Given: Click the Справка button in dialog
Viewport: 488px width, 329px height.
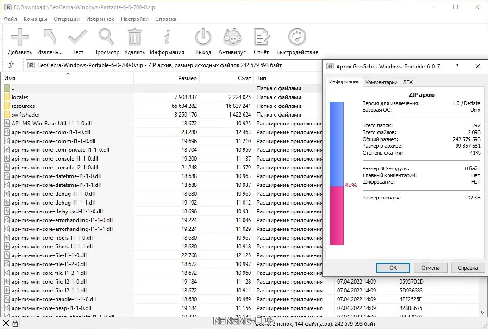Looking at the screenshot, I should pos(468,268).
